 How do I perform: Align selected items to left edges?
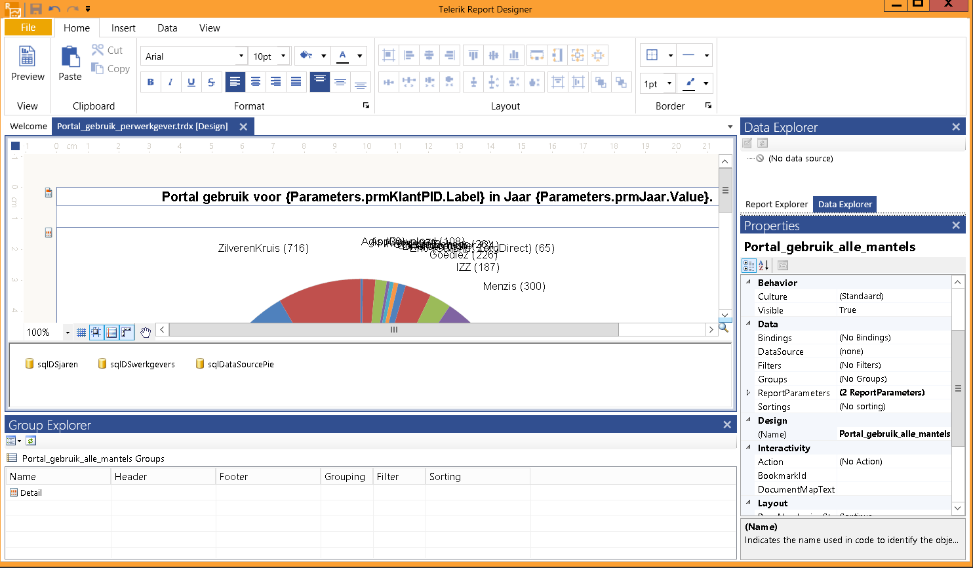click(x=409, y=55)
